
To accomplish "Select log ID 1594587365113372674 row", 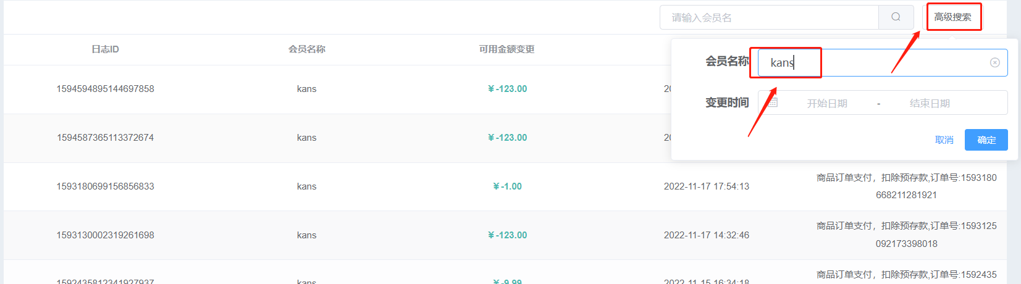I will point(105,138).
